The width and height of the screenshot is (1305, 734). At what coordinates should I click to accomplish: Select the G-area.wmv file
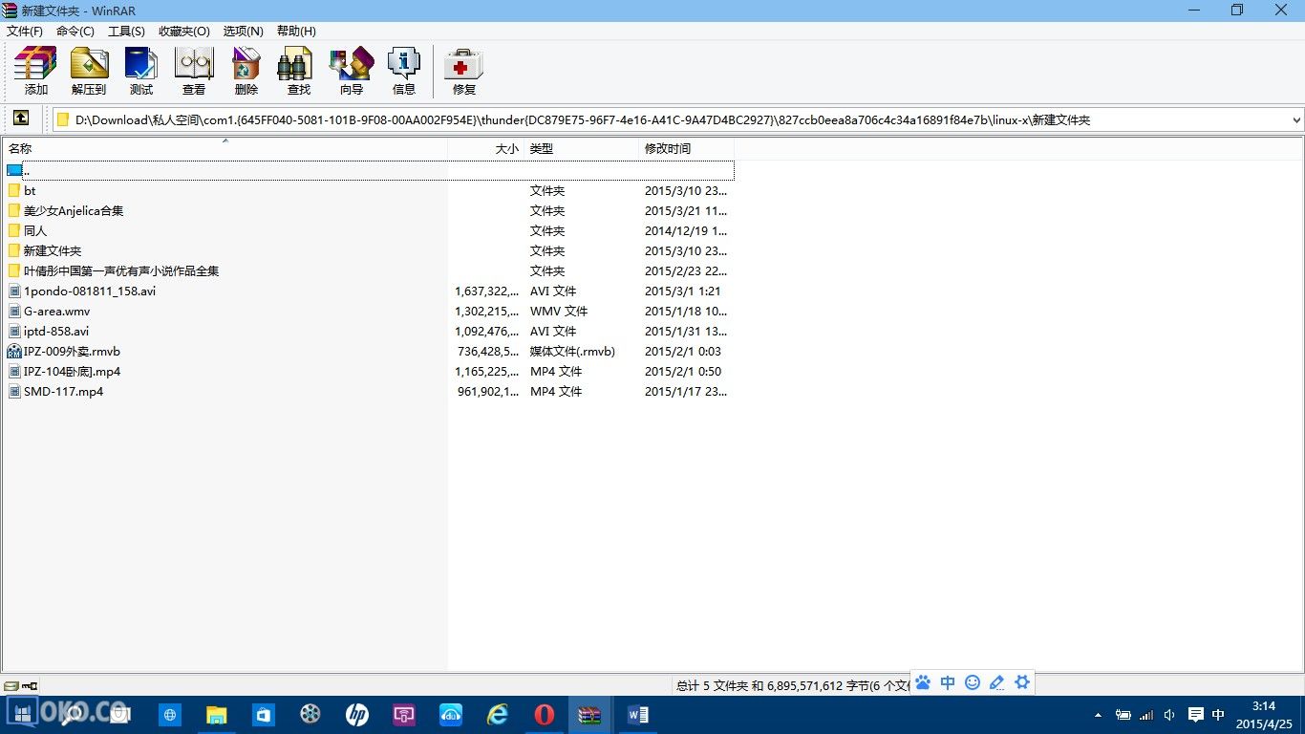click(x=56, y=312)
